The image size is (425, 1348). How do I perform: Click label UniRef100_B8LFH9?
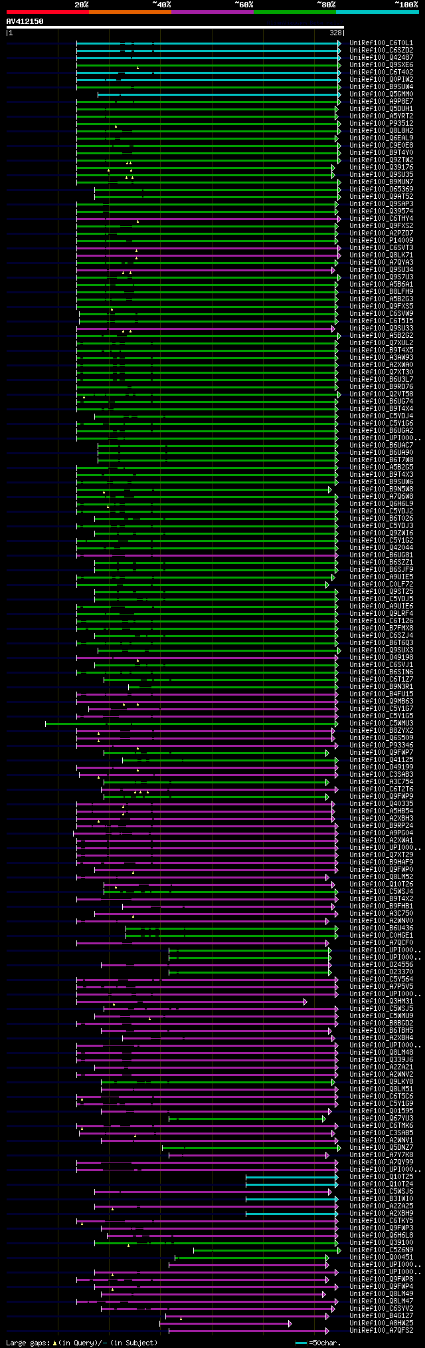tap(381, 292)
